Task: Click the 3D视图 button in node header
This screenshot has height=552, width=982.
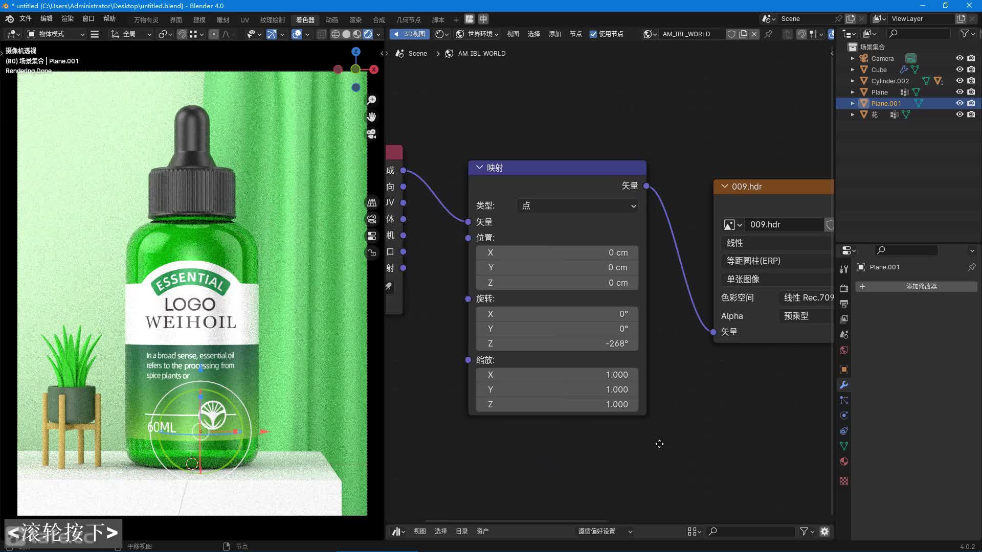Action: point(409,34)
